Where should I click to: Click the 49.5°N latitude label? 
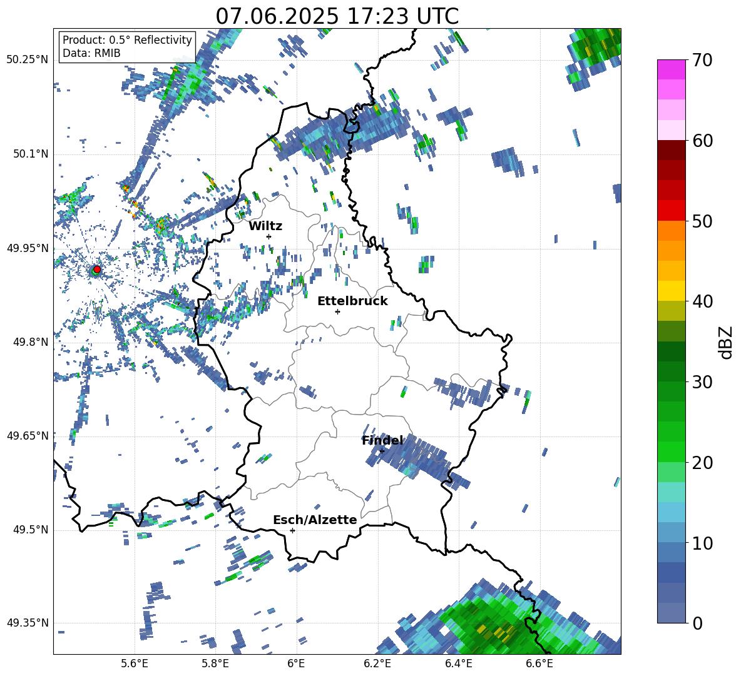[x=30, y=530]
